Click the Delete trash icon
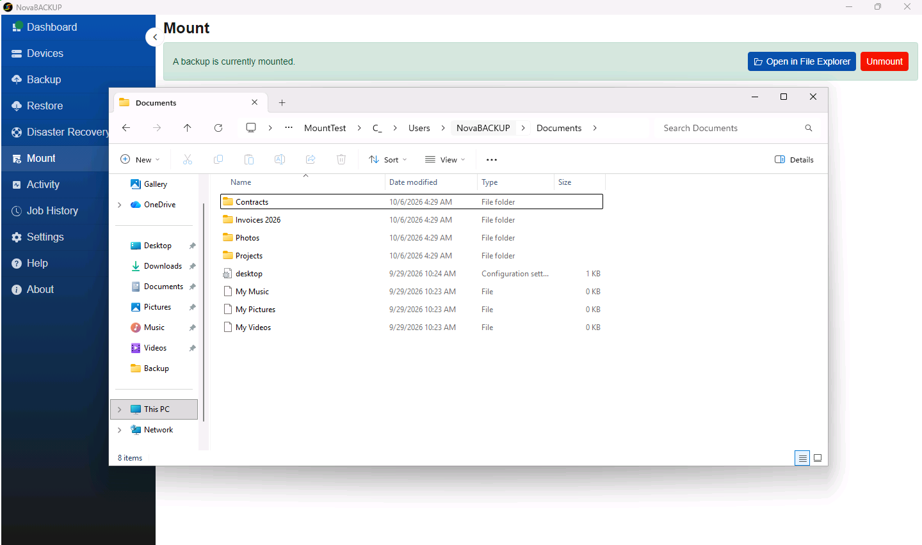 341,159
